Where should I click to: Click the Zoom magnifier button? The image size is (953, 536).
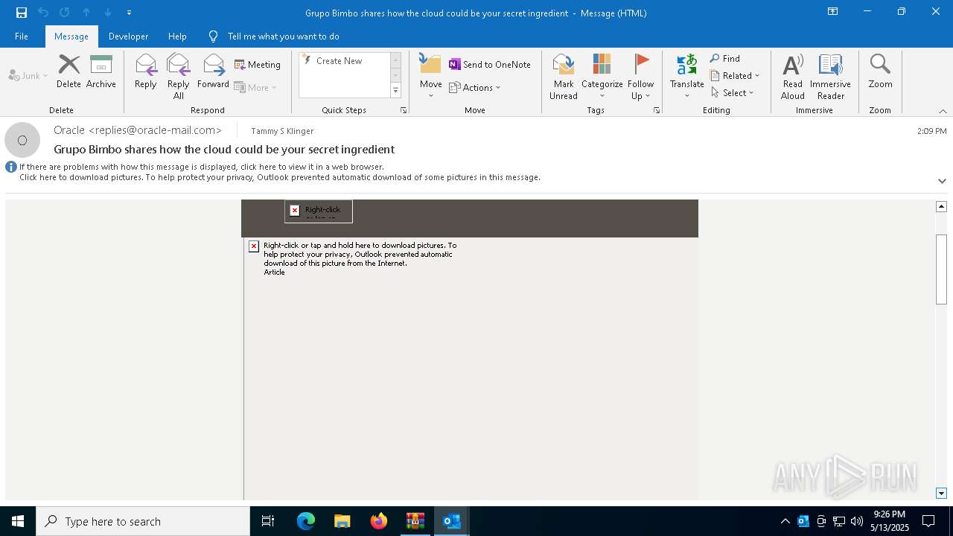[x=880, y=72]
